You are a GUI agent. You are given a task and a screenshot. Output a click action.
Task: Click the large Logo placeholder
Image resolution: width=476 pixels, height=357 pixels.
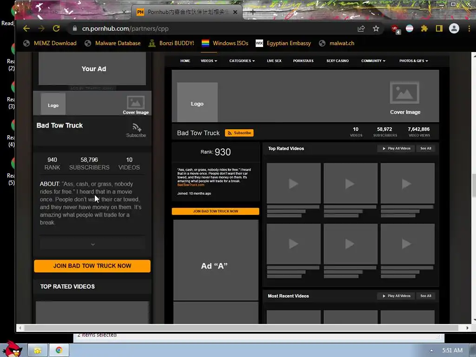pyautogui.click(x=197, y=102)
